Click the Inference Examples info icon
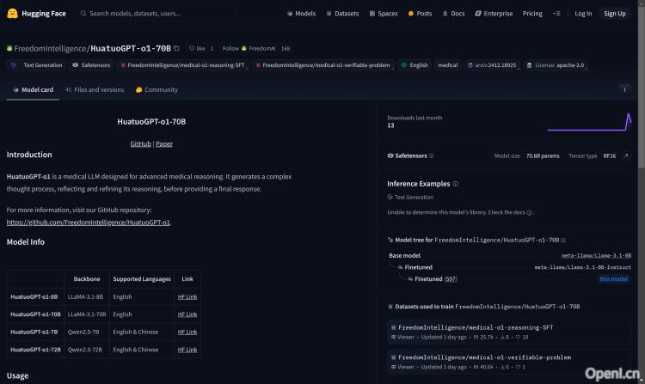 point(456,184)
